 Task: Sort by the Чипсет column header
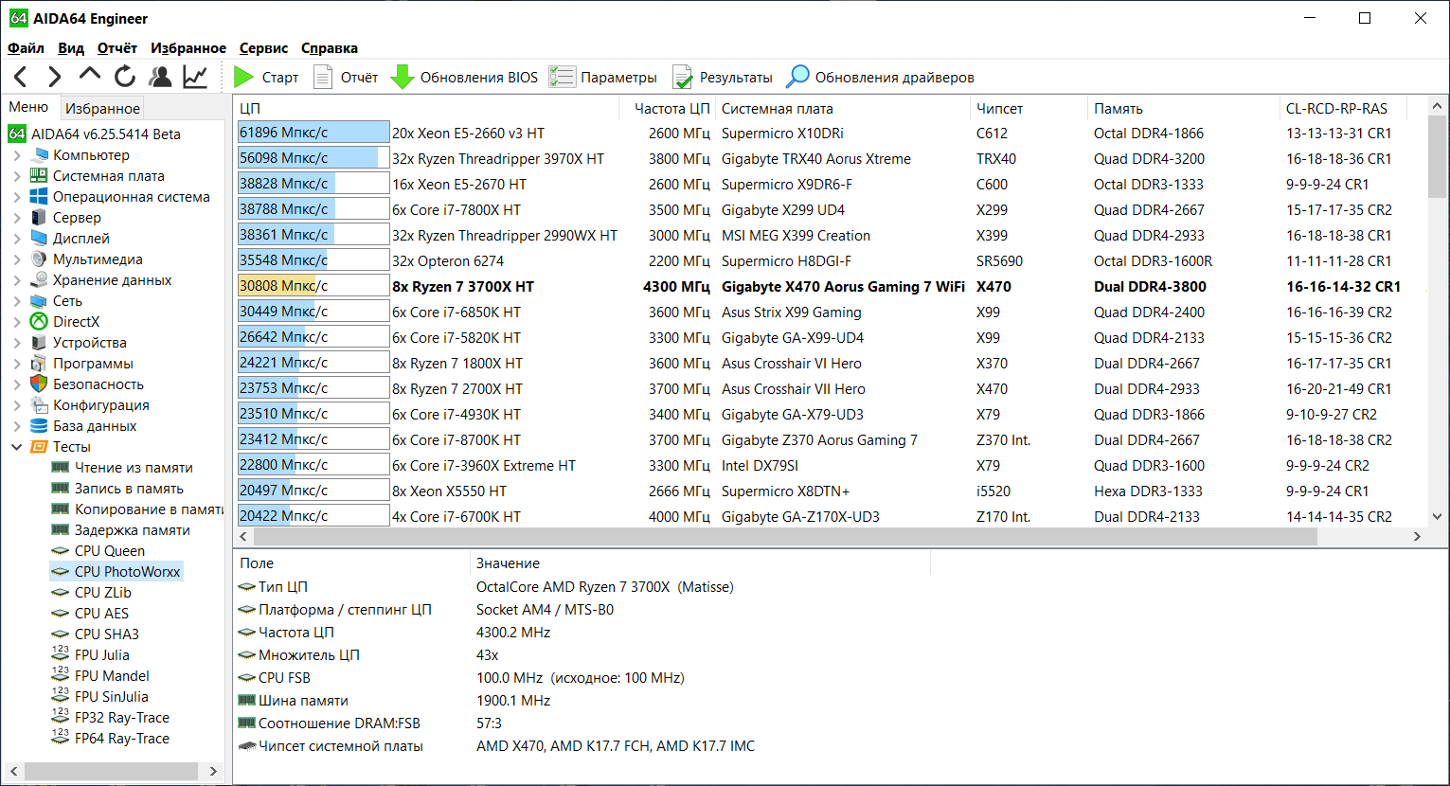1029,108
